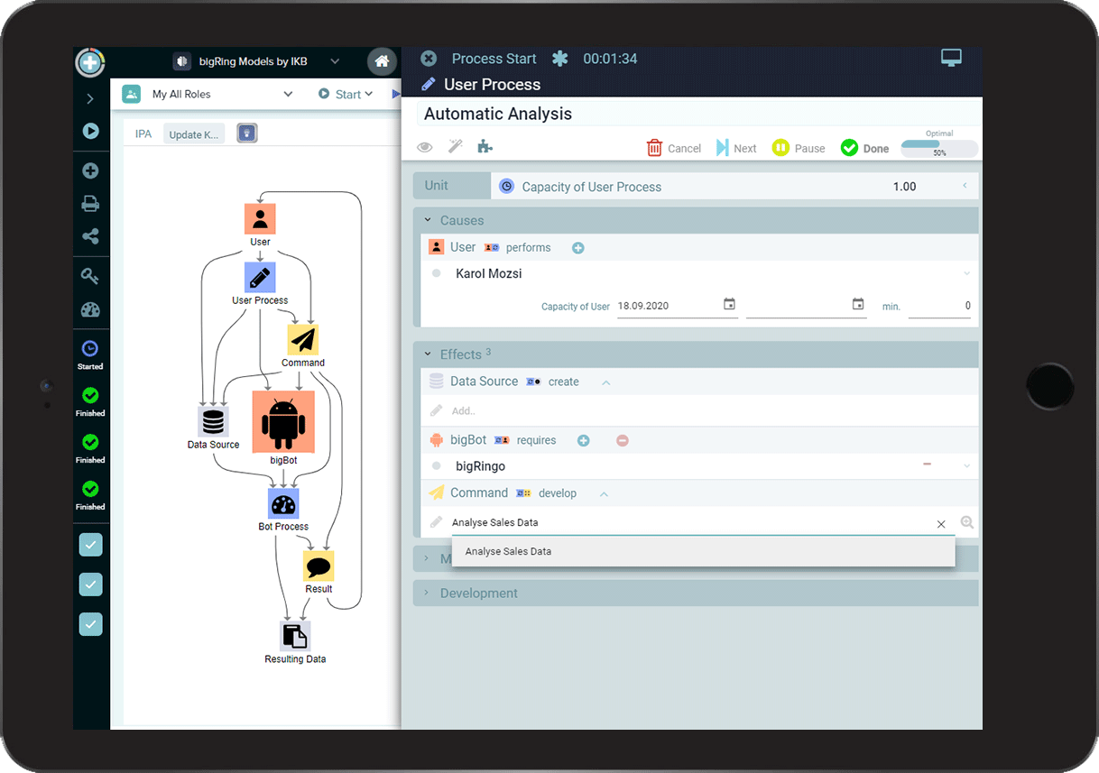1099x773 pixels.
Task: Click the sidebar add circle icon
Action: click(90, 170)
